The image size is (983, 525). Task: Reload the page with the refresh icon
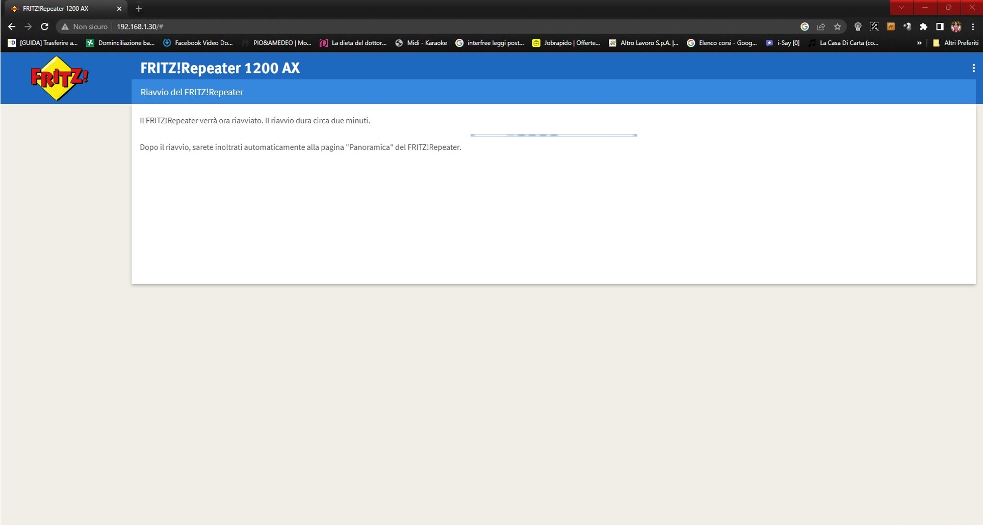pyautogui.click(x=44, y=26)
